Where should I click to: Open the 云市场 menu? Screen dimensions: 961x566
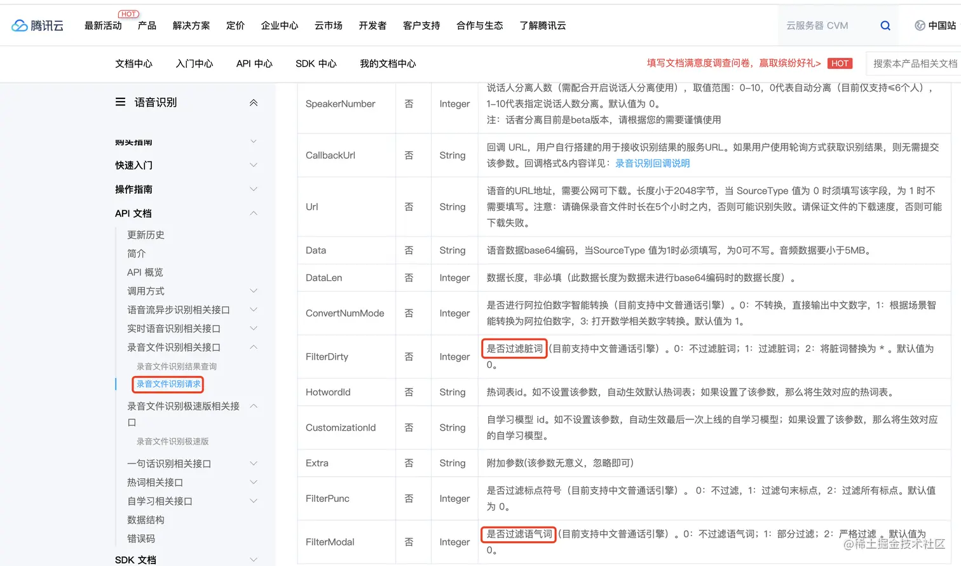(x=329, y=25)
